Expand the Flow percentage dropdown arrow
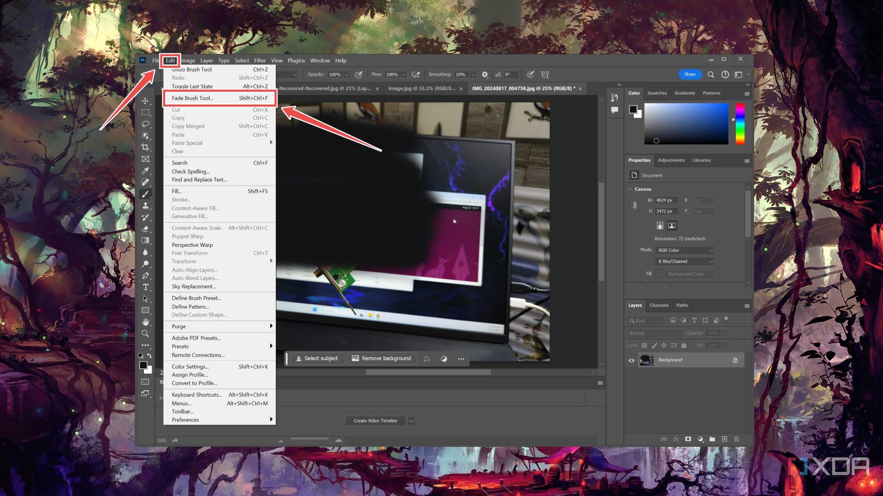The image size is (883, 496). [x=403, y=74]
